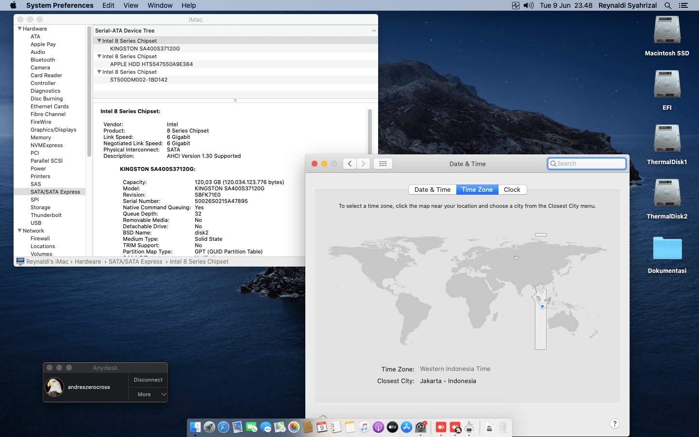The width and height of the screenshot is (699, 437).
Task: Click the volume icon in menu bar
Action: (x=529, y=5)
